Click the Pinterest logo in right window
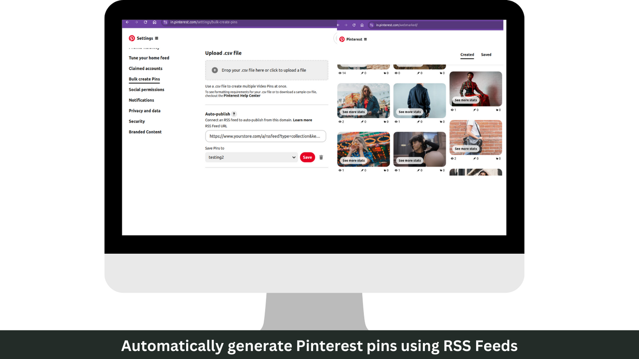The image size is (639, 359). tap(342, 39)
